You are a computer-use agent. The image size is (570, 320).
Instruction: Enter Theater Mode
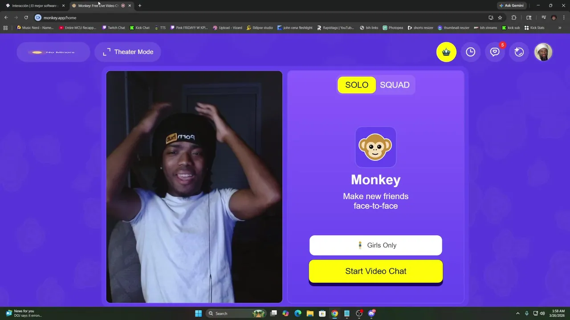(x=128, y=52)
